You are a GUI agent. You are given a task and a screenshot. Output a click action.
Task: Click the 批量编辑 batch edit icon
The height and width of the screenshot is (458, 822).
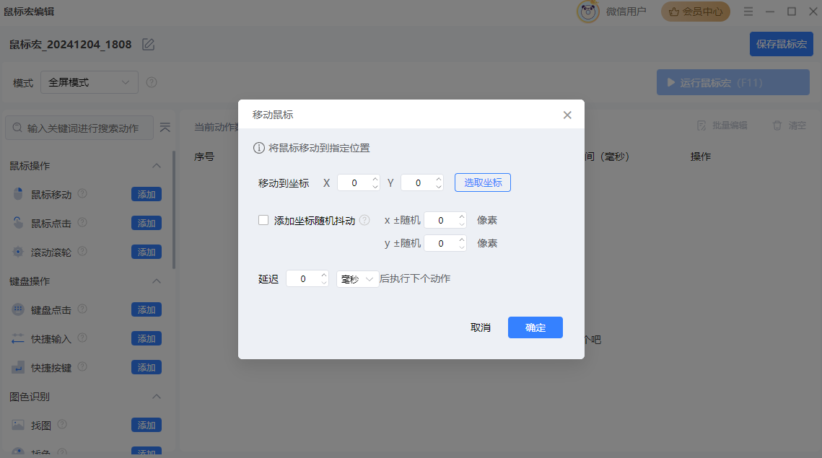tap(701, 125)
